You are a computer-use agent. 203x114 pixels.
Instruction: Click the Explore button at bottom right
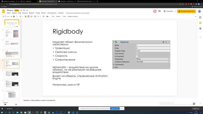(x=194, y=104)
